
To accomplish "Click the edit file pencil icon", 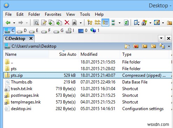I will (44, 22).
